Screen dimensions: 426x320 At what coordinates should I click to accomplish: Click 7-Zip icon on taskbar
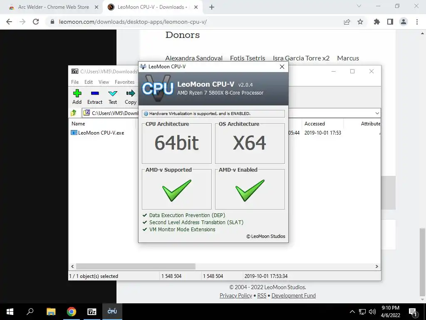92,312
